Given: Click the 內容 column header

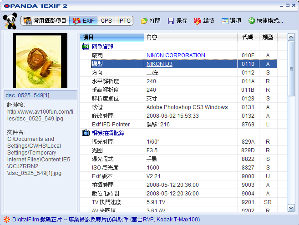Looking at the screenshot, I should tap(191, 37).
